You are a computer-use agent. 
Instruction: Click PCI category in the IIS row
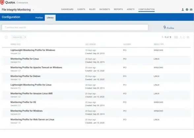[125, 102]
